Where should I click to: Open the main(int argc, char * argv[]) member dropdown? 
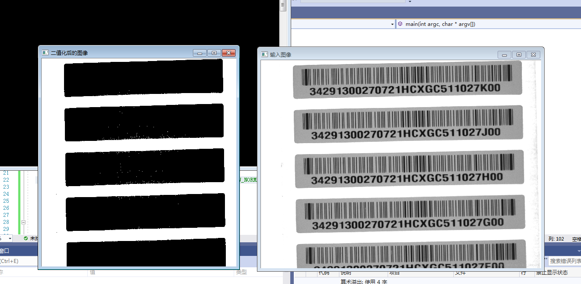click(x=488, y=24)
